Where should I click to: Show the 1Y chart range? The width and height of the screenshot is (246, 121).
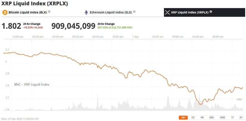(x=233, y=117)
